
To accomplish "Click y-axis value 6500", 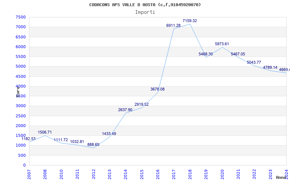I will (21, 37).
